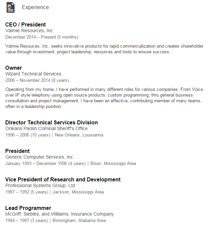This screenshot has width=208, height=227.
Task: Open Vice President of Research and Development title
Action: point(63,179)
